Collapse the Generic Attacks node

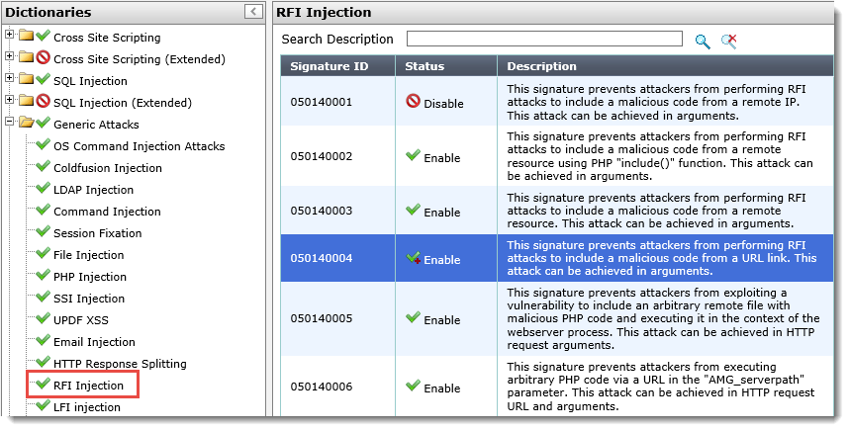click(x=10, y=124)
